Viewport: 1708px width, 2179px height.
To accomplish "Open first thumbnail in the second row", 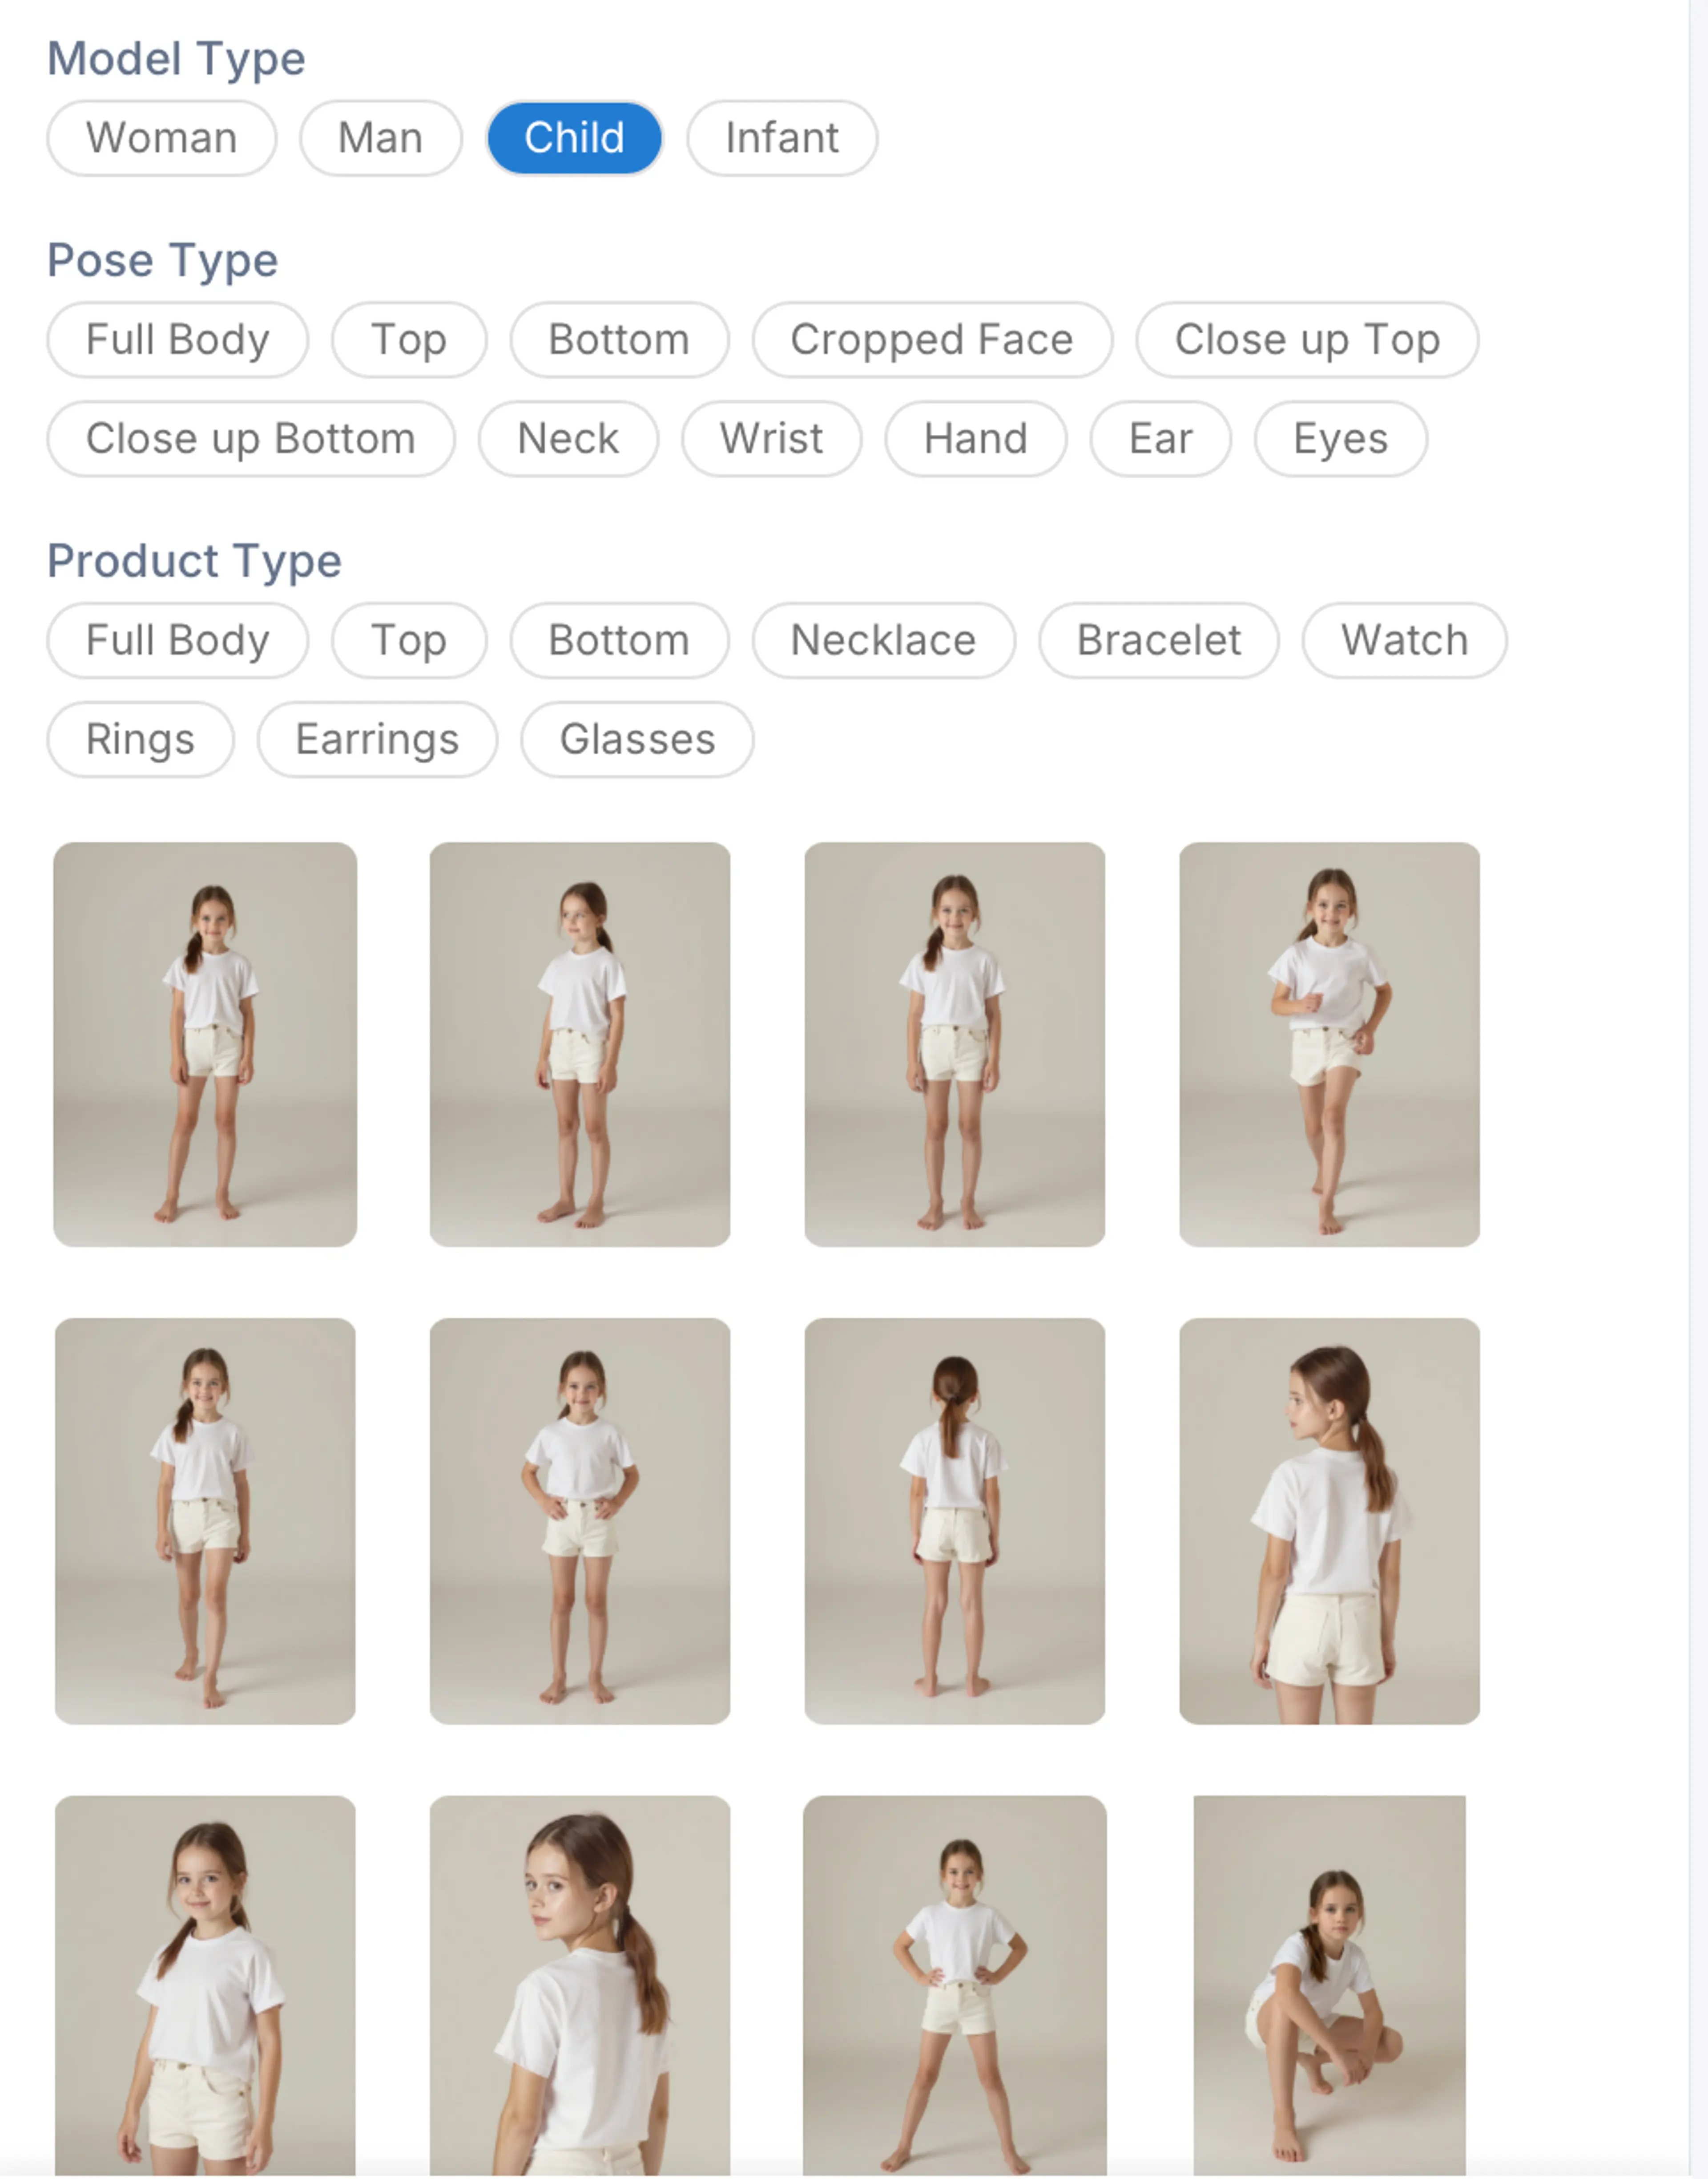I will [205, 1521].
